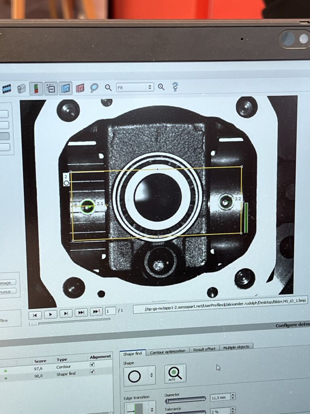The height and width of the screenshot is (414, 310).
Task: Click the camera icon in the toolbar
Action: click(x=21, y=89)
